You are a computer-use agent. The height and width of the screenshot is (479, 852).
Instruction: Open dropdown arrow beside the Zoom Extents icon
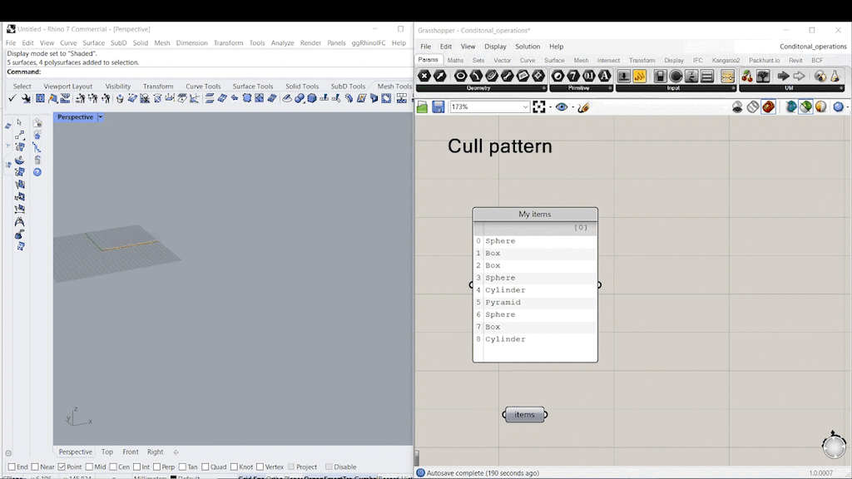(551, 107)
